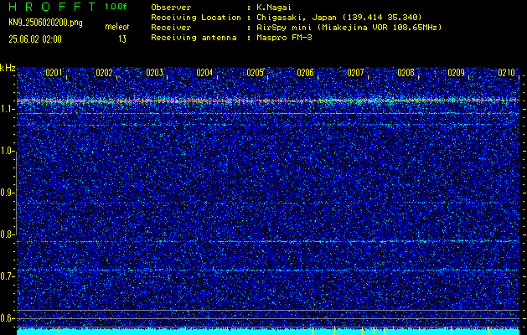Click the 1.0 frequency axis label

7,151
